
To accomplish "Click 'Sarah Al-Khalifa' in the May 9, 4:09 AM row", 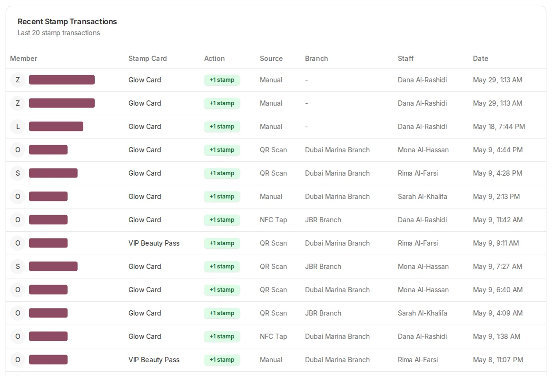I will coord(423,313).
